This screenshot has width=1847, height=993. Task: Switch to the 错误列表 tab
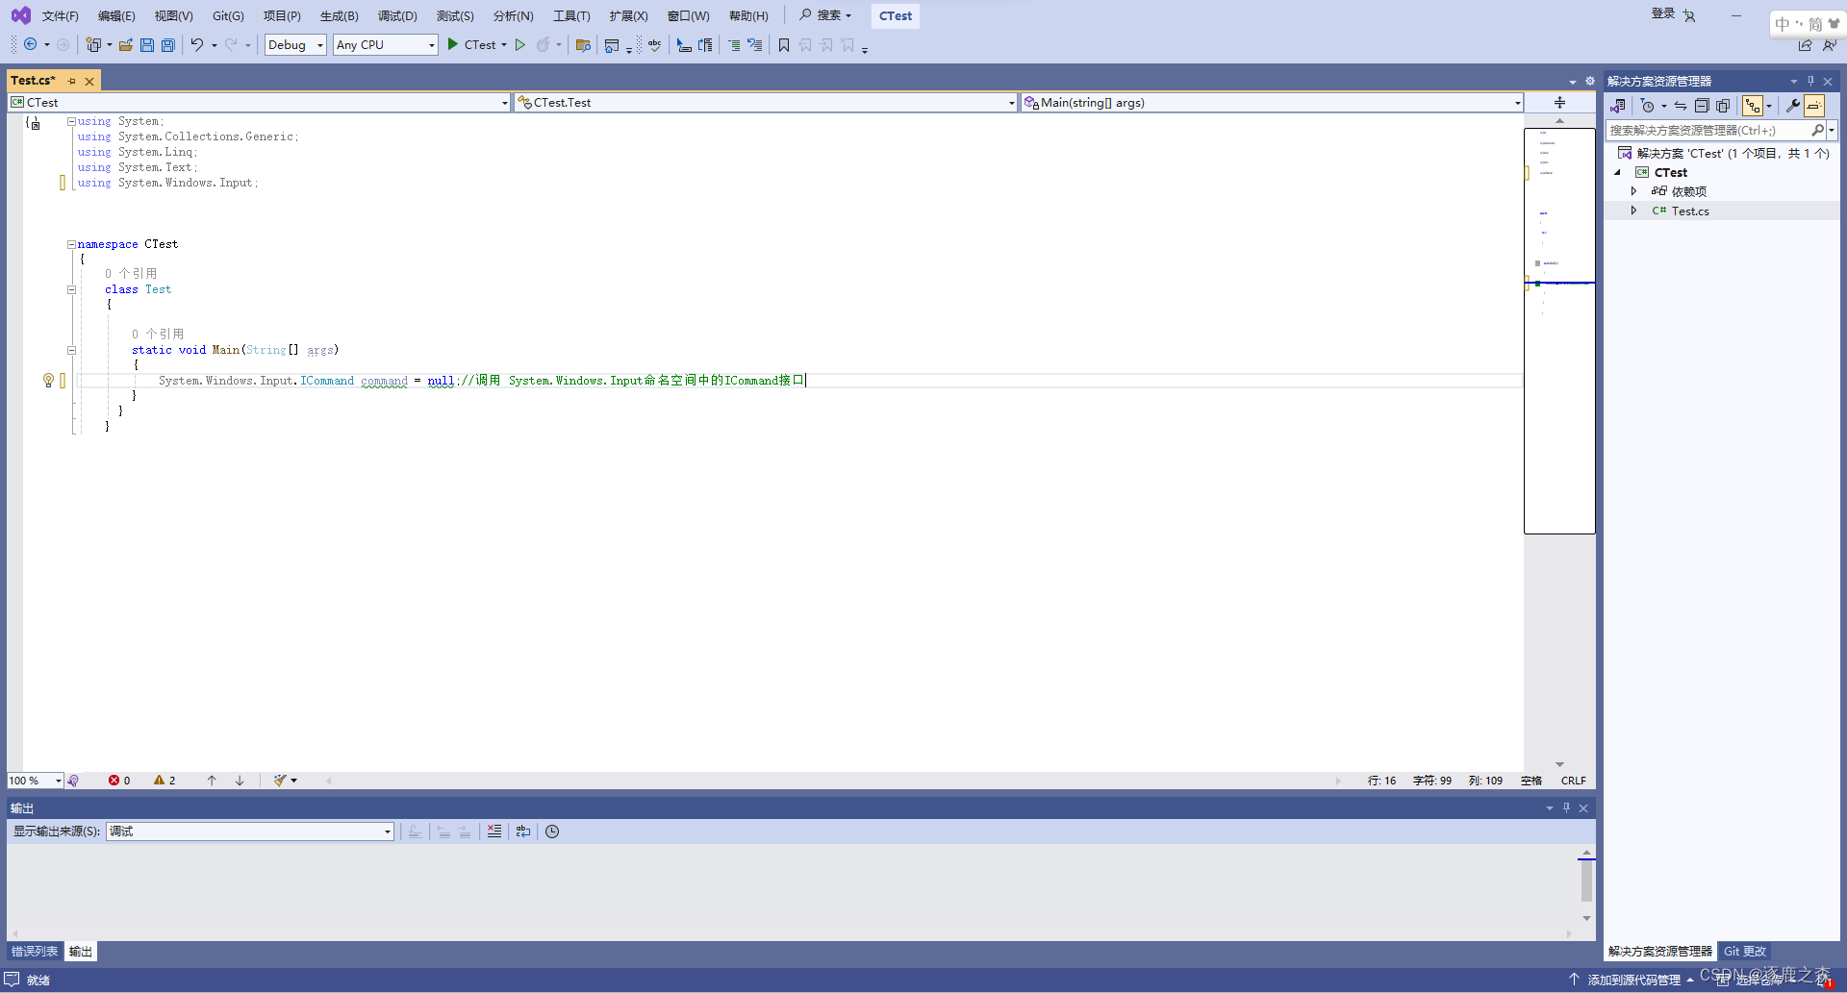pos(35,952)
